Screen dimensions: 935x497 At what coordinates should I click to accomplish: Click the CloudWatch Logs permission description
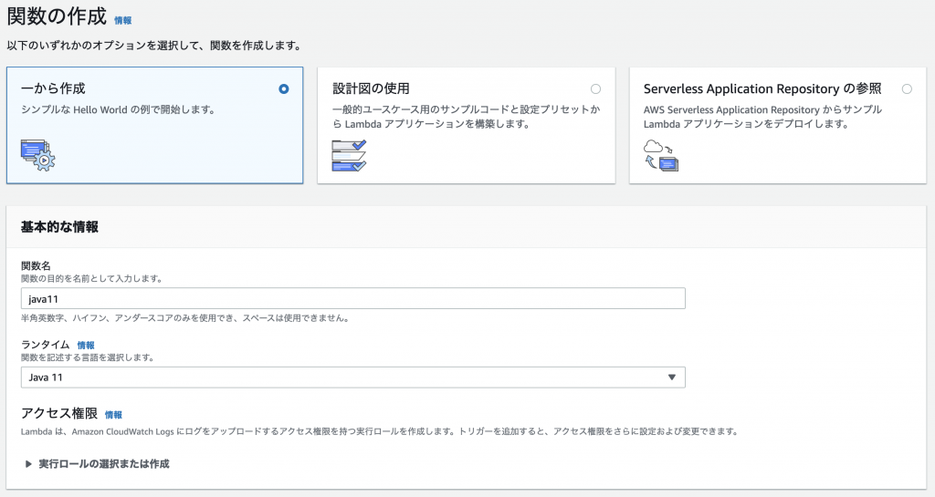[380, 431]
